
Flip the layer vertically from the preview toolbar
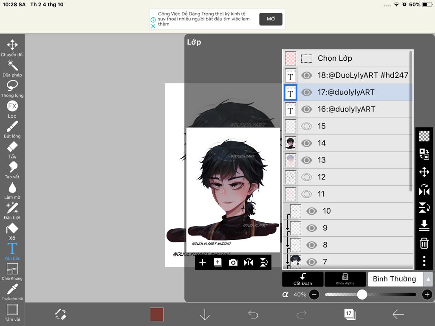tap(263, 262)
